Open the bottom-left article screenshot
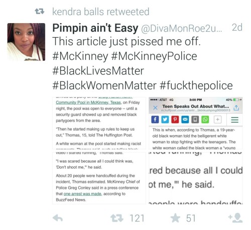The width and height of the screenshot is (251, 230). click(99, 178)
